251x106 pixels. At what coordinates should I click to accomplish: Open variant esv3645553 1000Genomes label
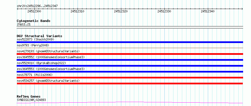click(51, 69)
